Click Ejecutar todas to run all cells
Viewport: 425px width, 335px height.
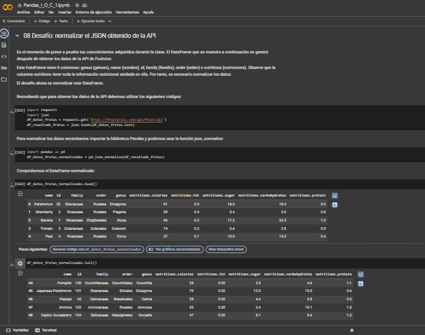[x=91, y=21]
